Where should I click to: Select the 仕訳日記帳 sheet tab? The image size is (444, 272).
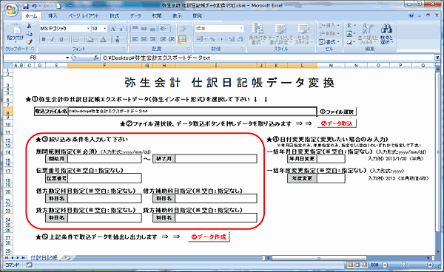[44, 257]
